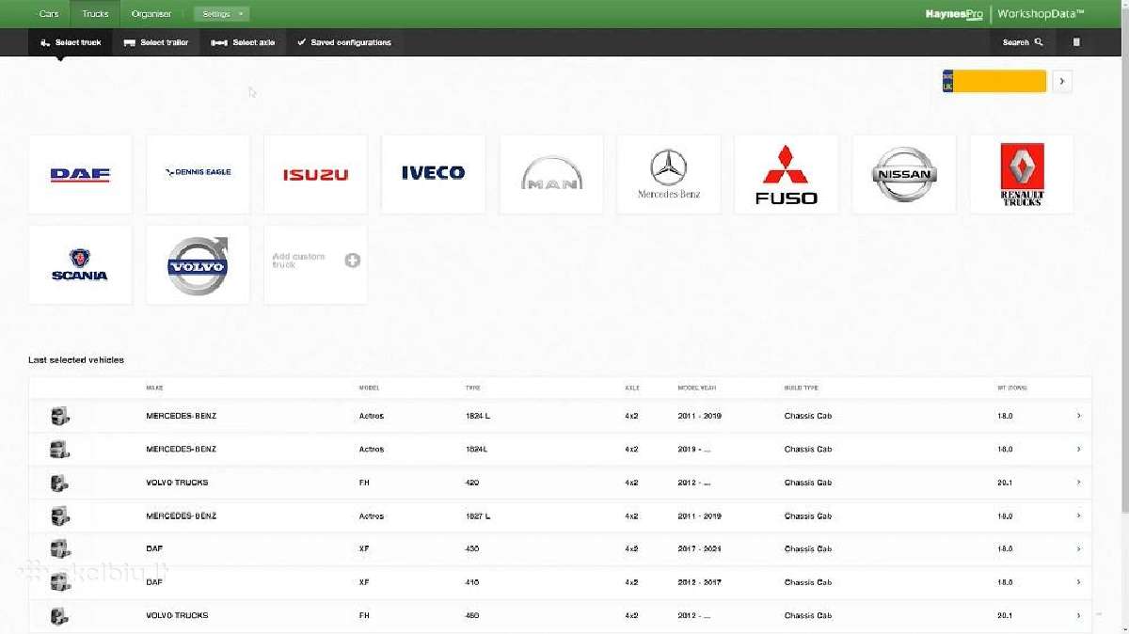This screenshot has height=634, width=1129.
Task: Open the Cars tab
Action: (x=48, y=14)
